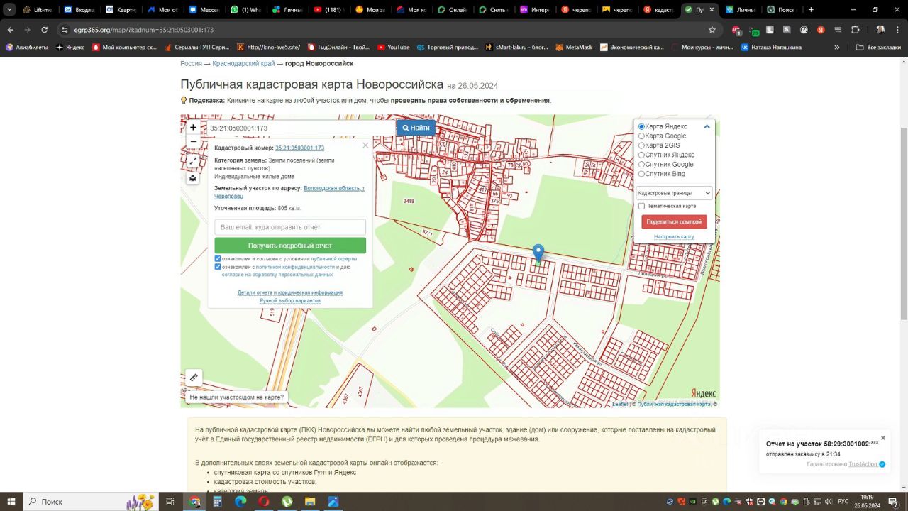Click browser address bar URL
The height and width of the screenshot is (511, 908).
point(143,30)
